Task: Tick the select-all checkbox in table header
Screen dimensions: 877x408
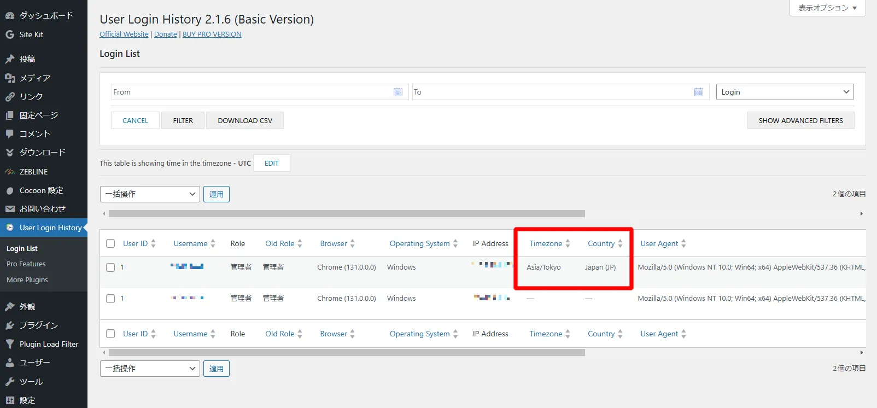Action: (x=110, y=243)
